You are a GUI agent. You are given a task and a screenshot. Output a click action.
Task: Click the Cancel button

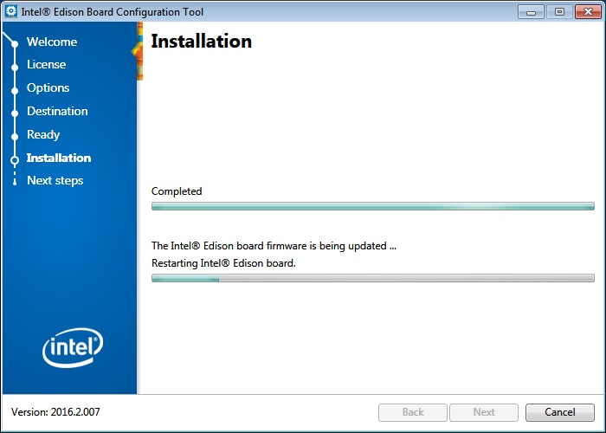[559, 412]
